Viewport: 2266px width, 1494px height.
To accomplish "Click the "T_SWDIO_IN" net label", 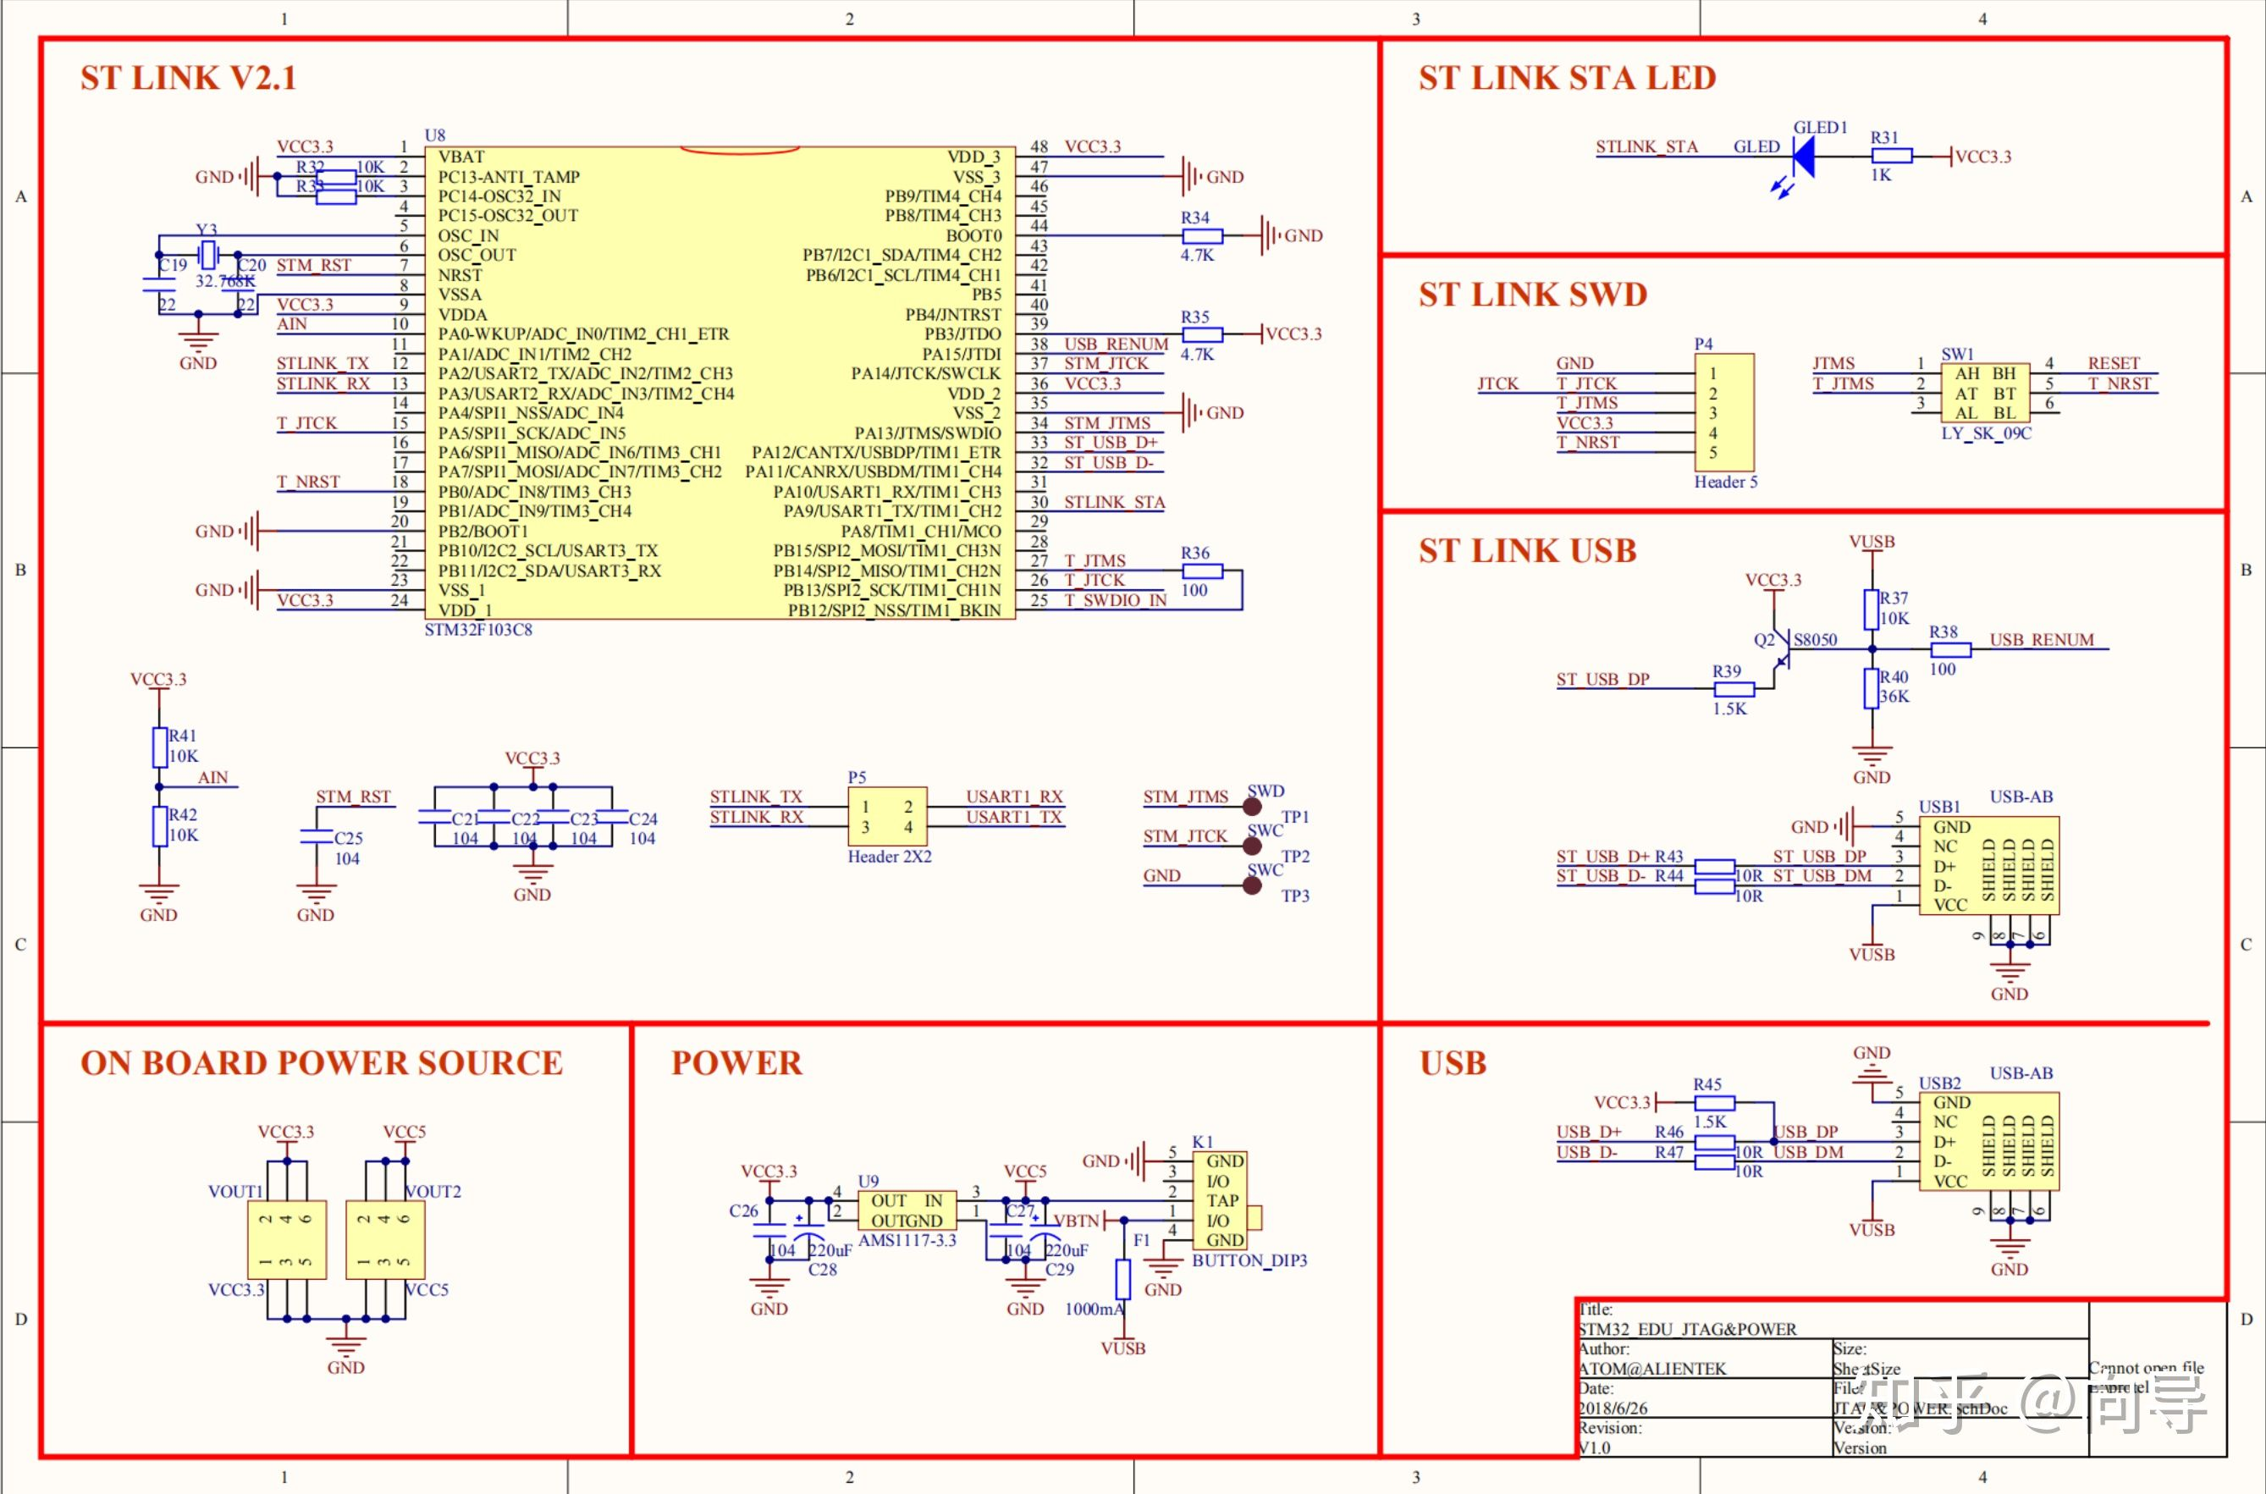I will [x=1115, y=600].
